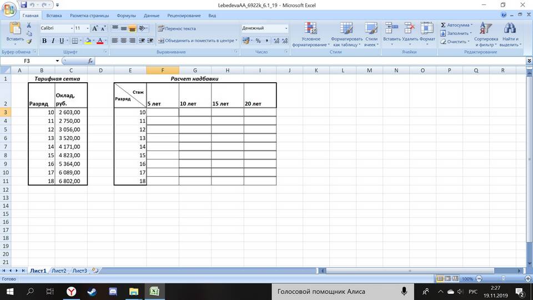Select column F header
Screen dimensions: 533x300
[x=163, y=70]
